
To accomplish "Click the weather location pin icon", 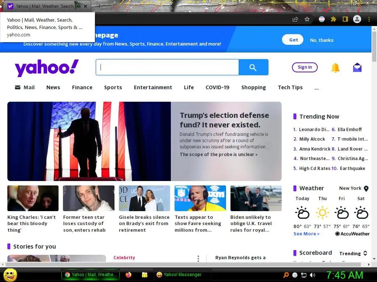I will [366, 188].
